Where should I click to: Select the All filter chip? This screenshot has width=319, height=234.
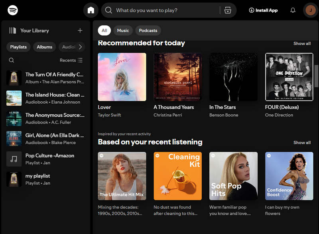pos(104,31)
